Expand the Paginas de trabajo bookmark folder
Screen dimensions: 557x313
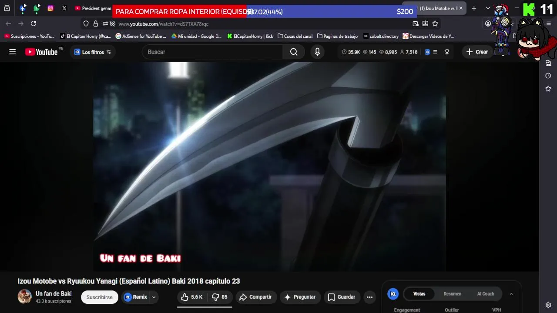[x=337, y=36]
